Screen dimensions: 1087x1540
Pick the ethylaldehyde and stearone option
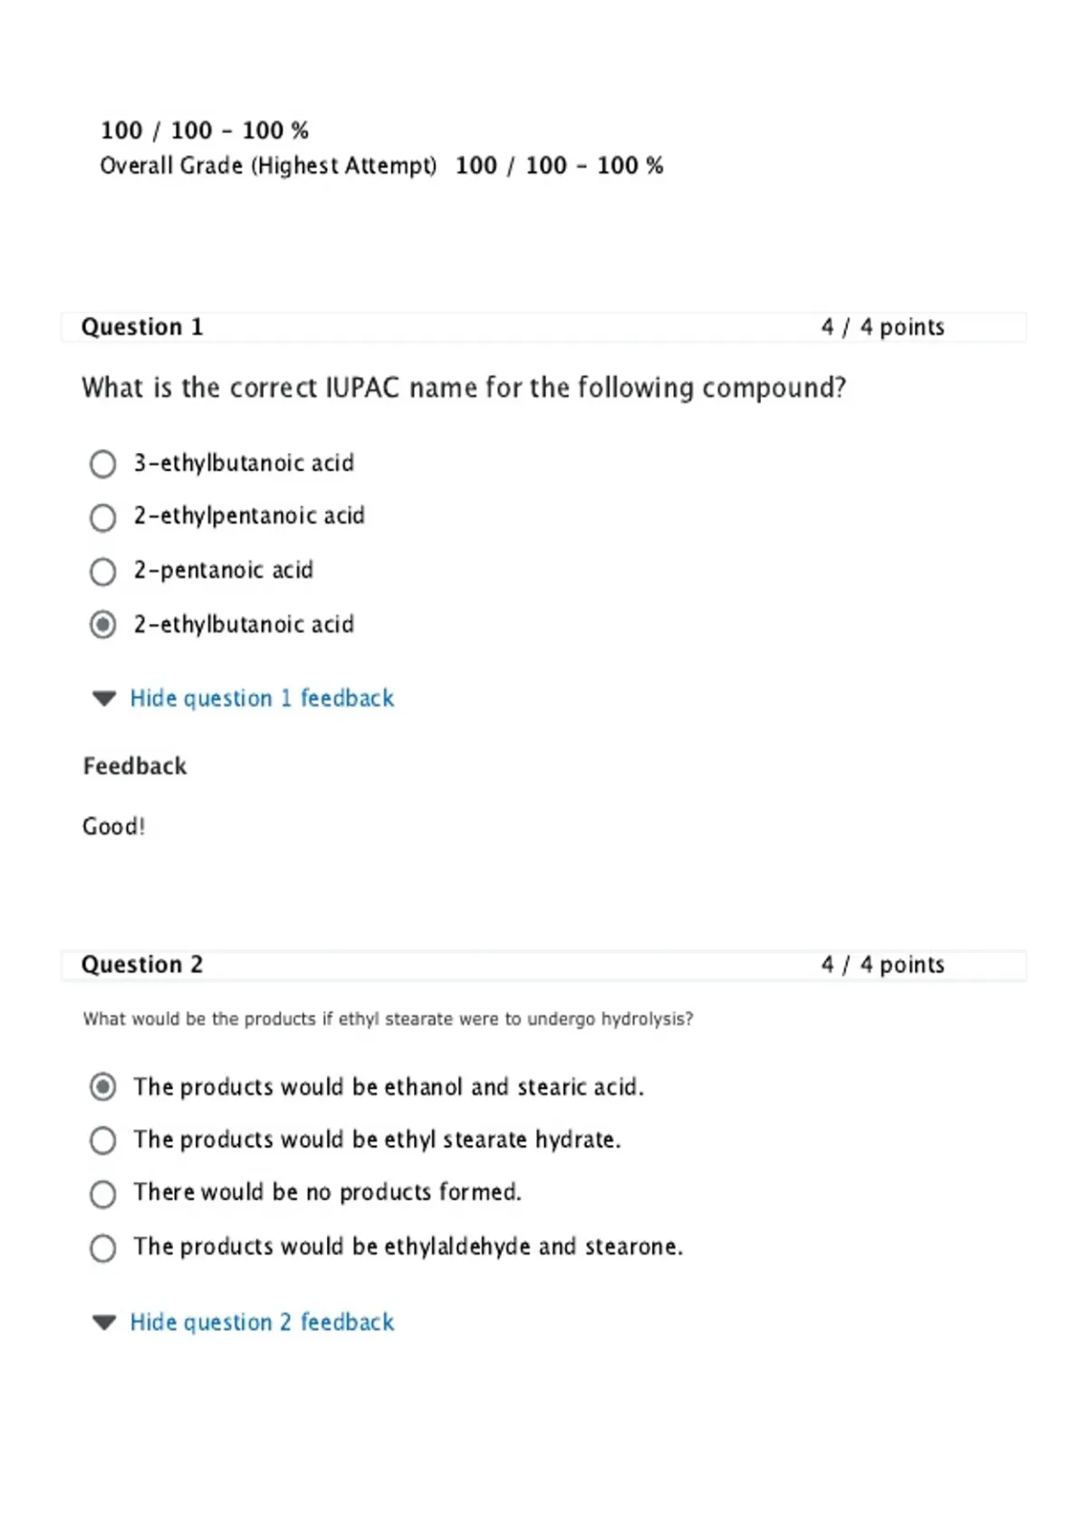102,1247
